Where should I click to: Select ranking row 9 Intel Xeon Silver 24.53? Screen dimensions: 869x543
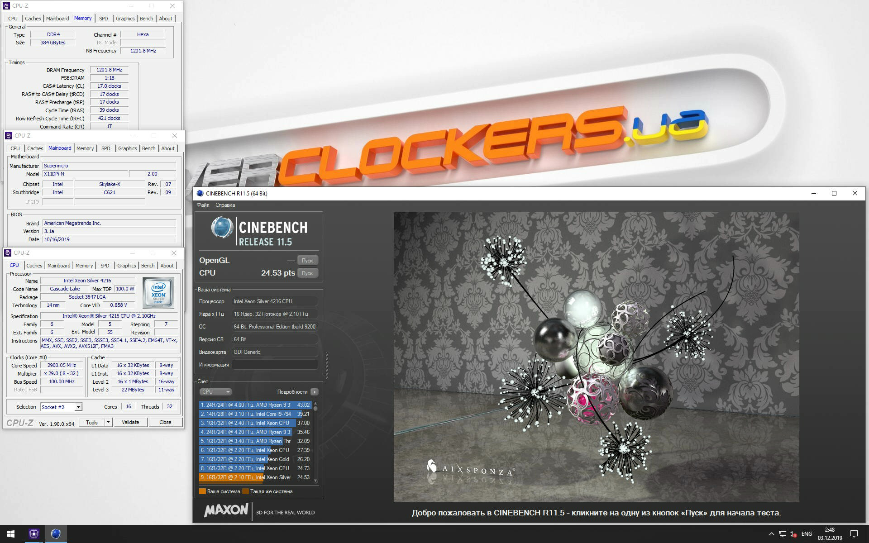coord(255,477)
